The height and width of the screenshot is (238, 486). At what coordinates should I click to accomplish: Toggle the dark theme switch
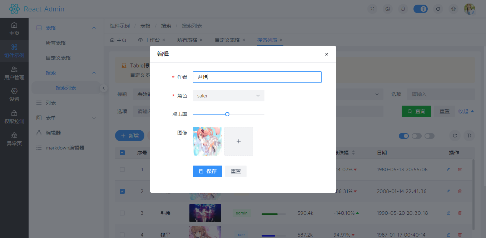point(421,9)
